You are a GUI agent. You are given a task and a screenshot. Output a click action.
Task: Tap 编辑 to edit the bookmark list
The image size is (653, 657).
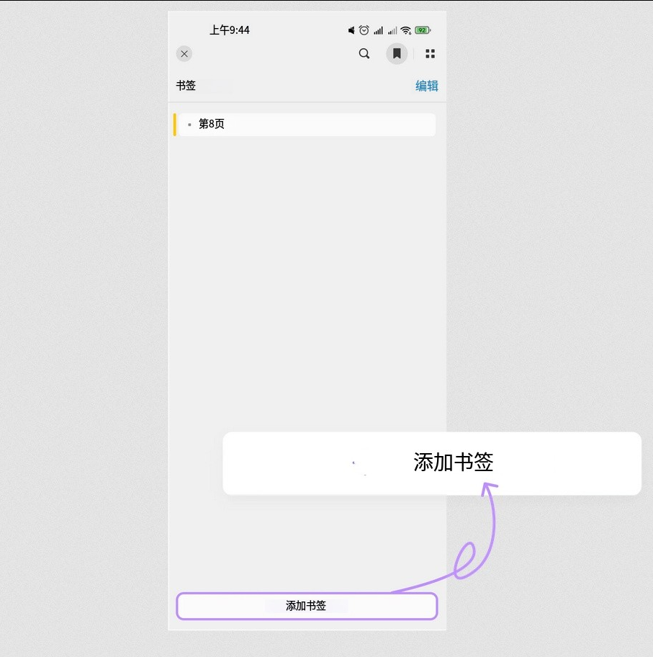(425, 86)
